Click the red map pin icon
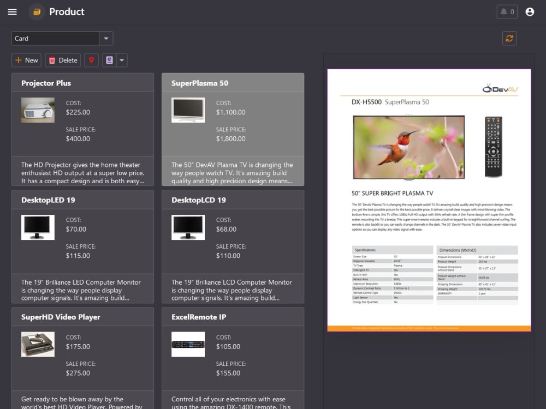 [91, 60]
